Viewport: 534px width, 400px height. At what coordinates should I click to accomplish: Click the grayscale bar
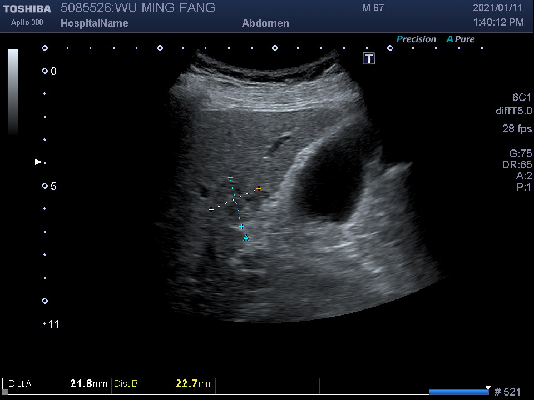13,92
